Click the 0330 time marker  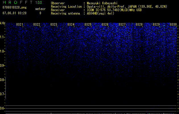point(173,25)
